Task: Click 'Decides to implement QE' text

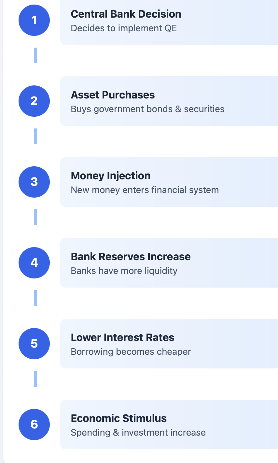Action: coord(124,28)
